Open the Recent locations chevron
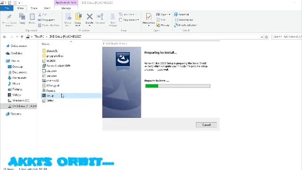The height and width of the screenshot is (170, 302). coord(17,37)
